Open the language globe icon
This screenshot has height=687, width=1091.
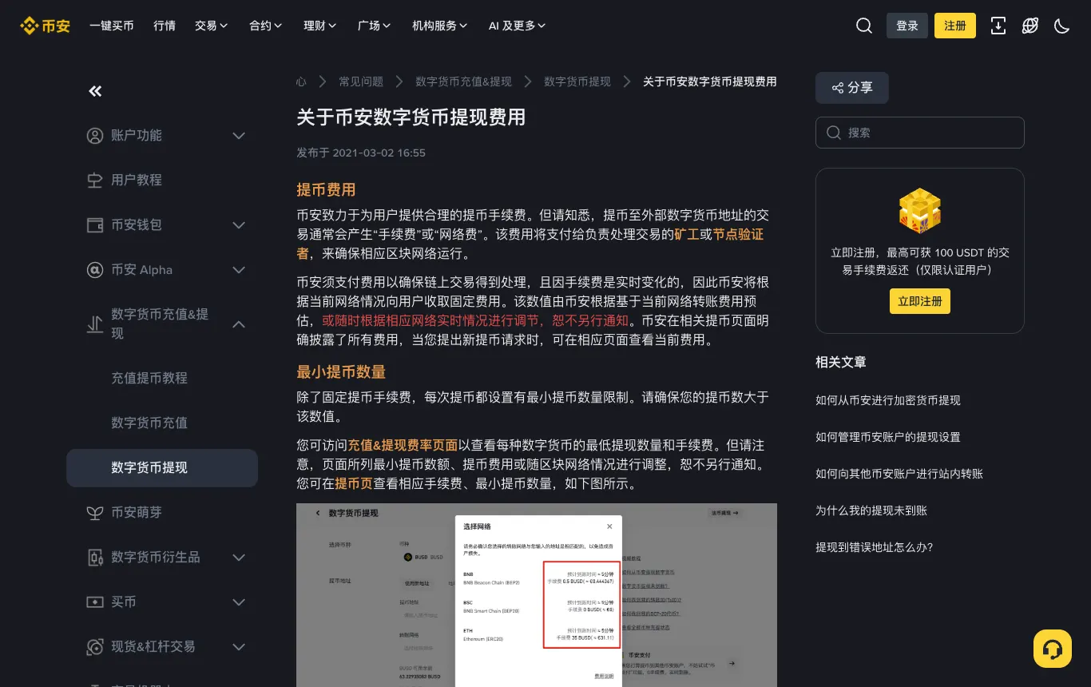click(x=1030, y=26)
